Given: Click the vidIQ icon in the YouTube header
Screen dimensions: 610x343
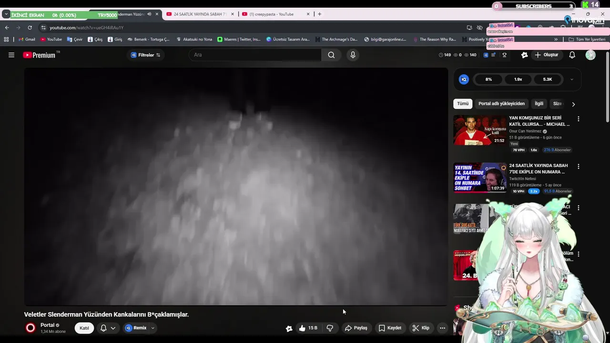Looking at the screenshot, I should (x=486, y=55).
